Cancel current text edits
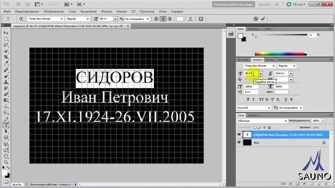 pyautogui.click(x=256, y=19)
